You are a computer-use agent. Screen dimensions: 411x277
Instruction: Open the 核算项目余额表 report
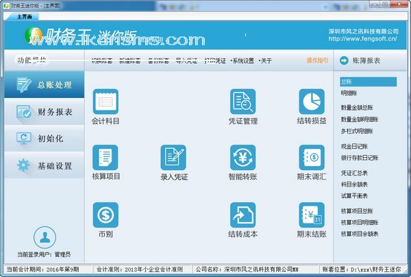[360, 234]
